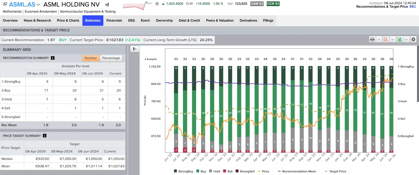This screenshot has width=419, height=175.
Task: Click Semiconductor Equipment & Testing industry label
Action: [88, 12]
